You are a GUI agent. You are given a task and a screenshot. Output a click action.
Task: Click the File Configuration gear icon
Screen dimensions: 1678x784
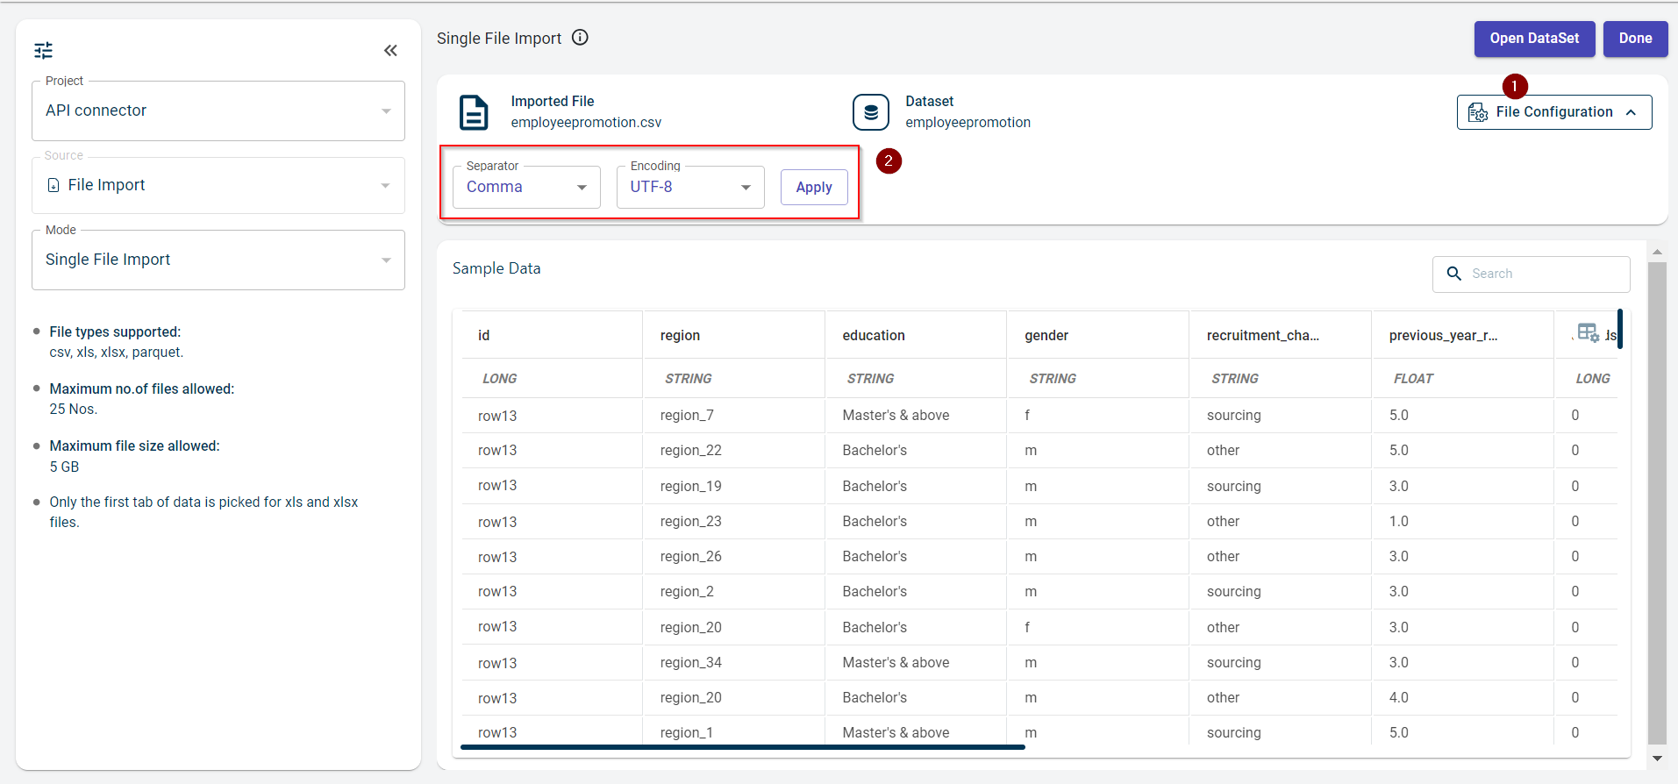[1478, 112]
